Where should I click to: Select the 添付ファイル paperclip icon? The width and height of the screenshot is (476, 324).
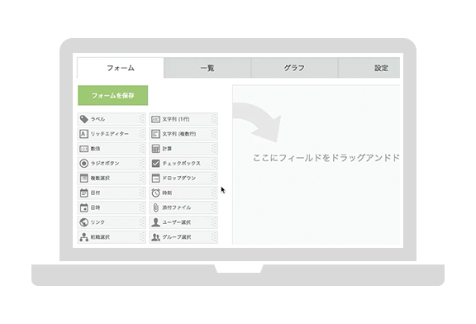point(155,207)
